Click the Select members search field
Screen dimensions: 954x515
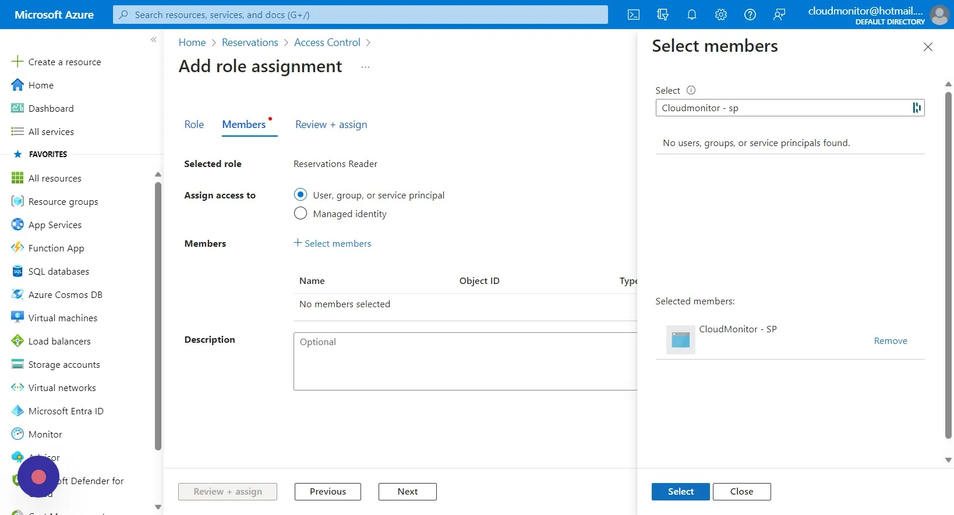tap(790, 108)
